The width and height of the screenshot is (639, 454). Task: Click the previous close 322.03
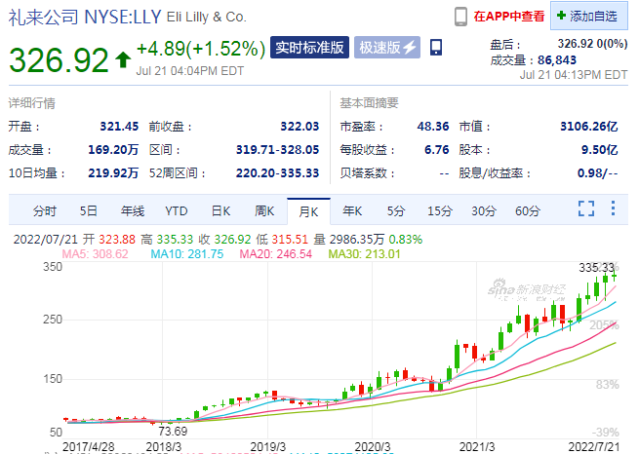coord(300,126)
